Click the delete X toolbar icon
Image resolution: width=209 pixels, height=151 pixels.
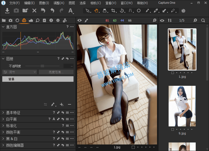pyautogui.click(x=34, y=11)
